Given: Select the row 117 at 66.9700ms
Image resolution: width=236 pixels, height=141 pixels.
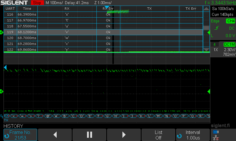Looking at the screenshot, I should point(103,20).
